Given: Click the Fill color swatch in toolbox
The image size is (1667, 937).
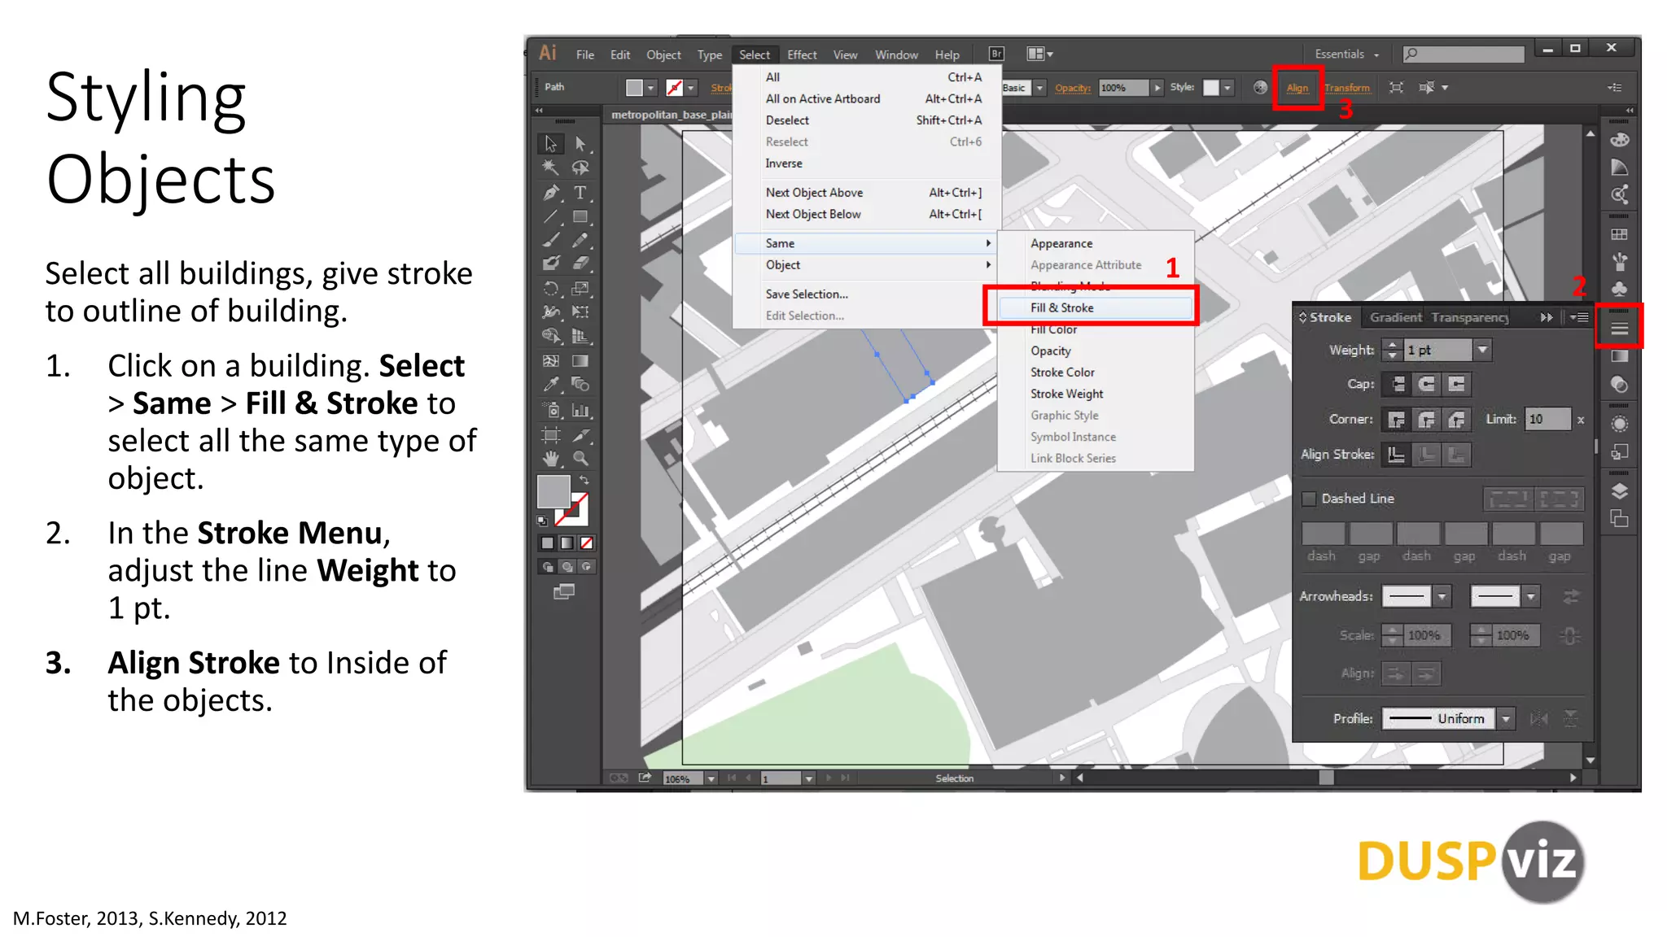Looking at the screenshot, I should coord(553,491).
